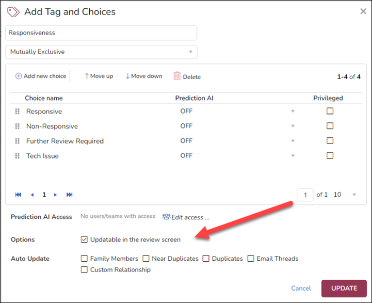372x303 pixels.
Task: Open the Mutually Exclusive dropdown
Action: click(x=101, y=52)
